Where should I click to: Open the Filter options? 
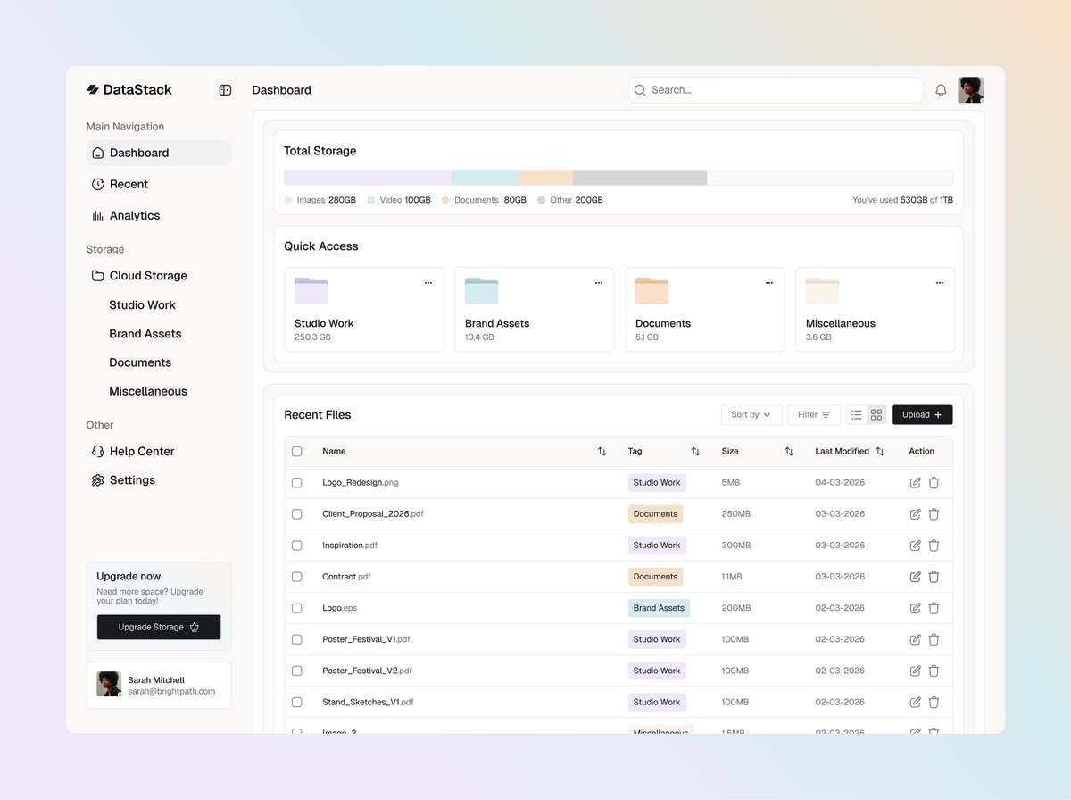814,415
